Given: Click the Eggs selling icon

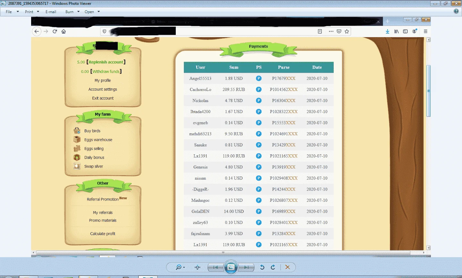Looking at the screenshot, I should click(77, 149).
